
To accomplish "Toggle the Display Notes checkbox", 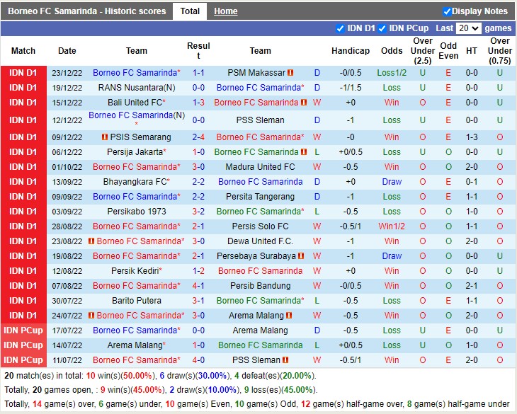I will [447, 11].
